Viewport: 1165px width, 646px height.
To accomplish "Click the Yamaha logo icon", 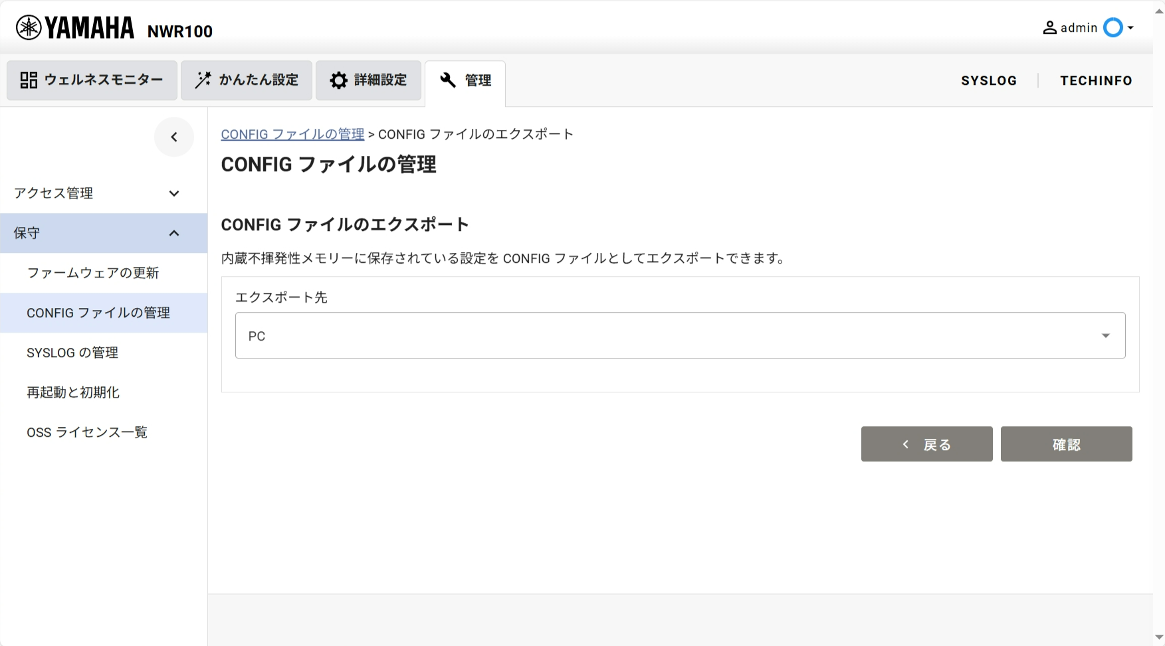I will (29, 28).
